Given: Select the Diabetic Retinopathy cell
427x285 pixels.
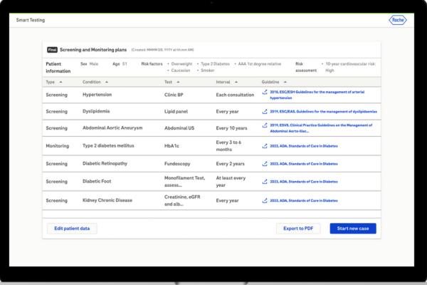Looking at the screenshot, I should [105, 164].
